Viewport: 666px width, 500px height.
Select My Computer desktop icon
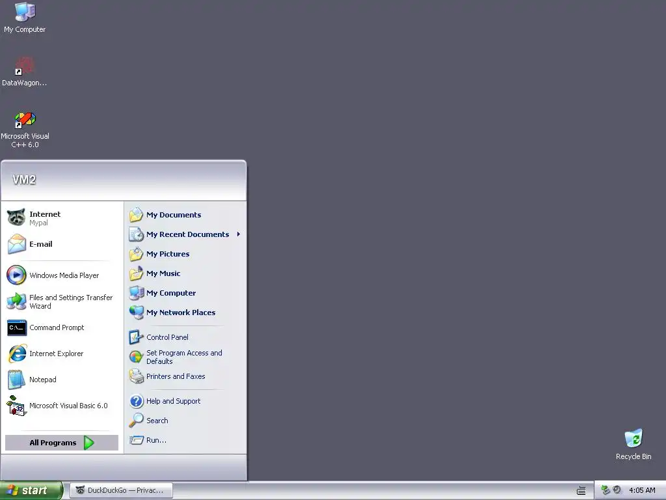tap(25, 18)
